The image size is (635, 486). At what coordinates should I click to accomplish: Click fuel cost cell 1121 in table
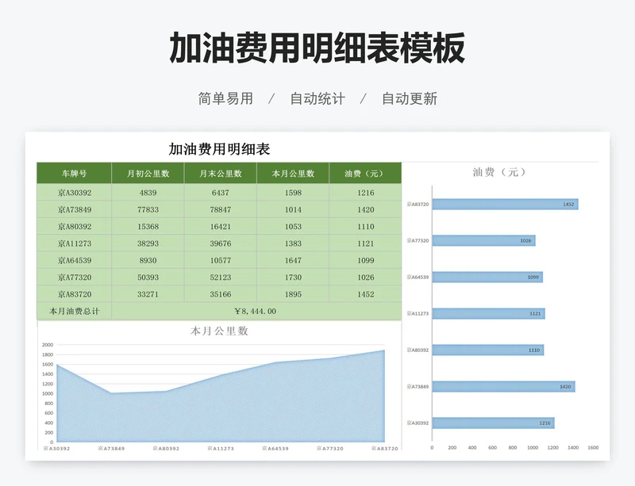[x=365, y=243]
